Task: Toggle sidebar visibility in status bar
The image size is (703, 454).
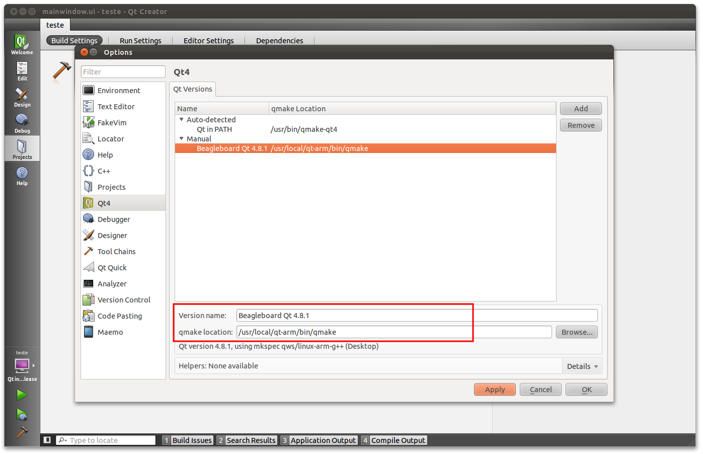Action: point(47,440)
